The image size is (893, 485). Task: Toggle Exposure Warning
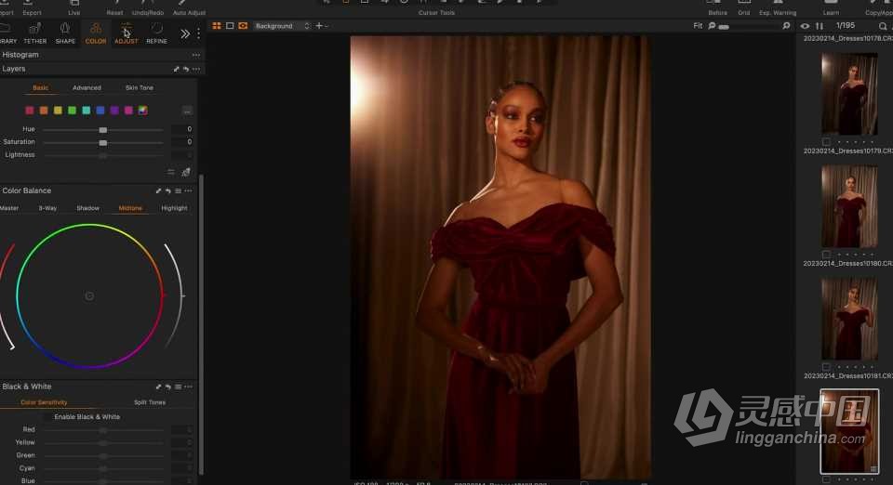tap(778, 8)
